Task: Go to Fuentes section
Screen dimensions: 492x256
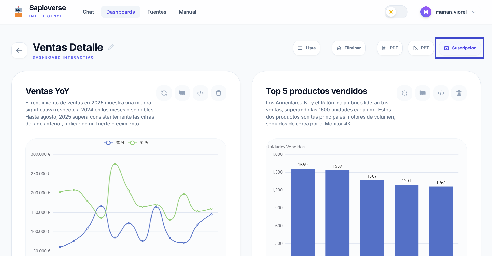Action: click(x=157, y=12)
